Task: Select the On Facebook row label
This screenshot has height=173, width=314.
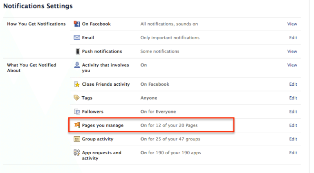Action: [x=96, y=24]
